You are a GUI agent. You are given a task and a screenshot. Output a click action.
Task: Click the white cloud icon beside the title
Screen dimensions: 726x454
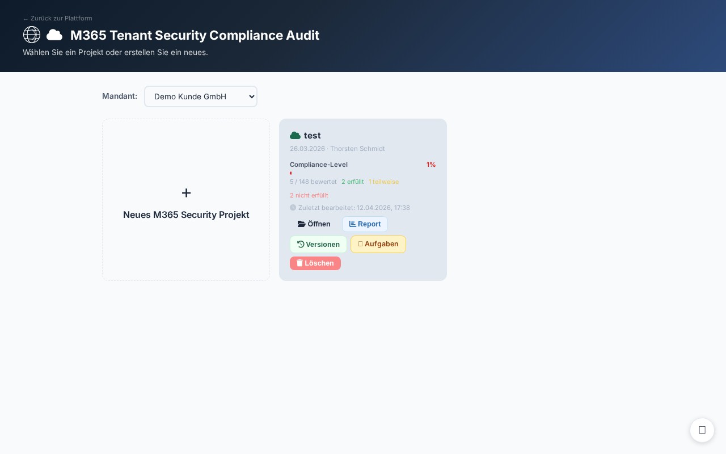pyautogui.click(x=54, y=35)
